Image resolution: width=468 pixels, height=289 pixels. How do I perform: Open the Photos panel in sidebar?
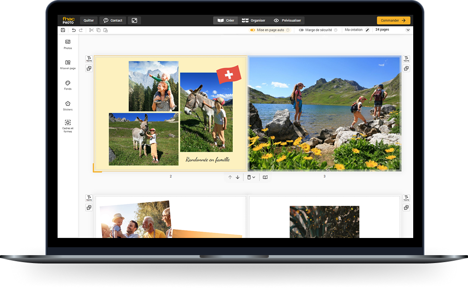click(x=68, y=44)
